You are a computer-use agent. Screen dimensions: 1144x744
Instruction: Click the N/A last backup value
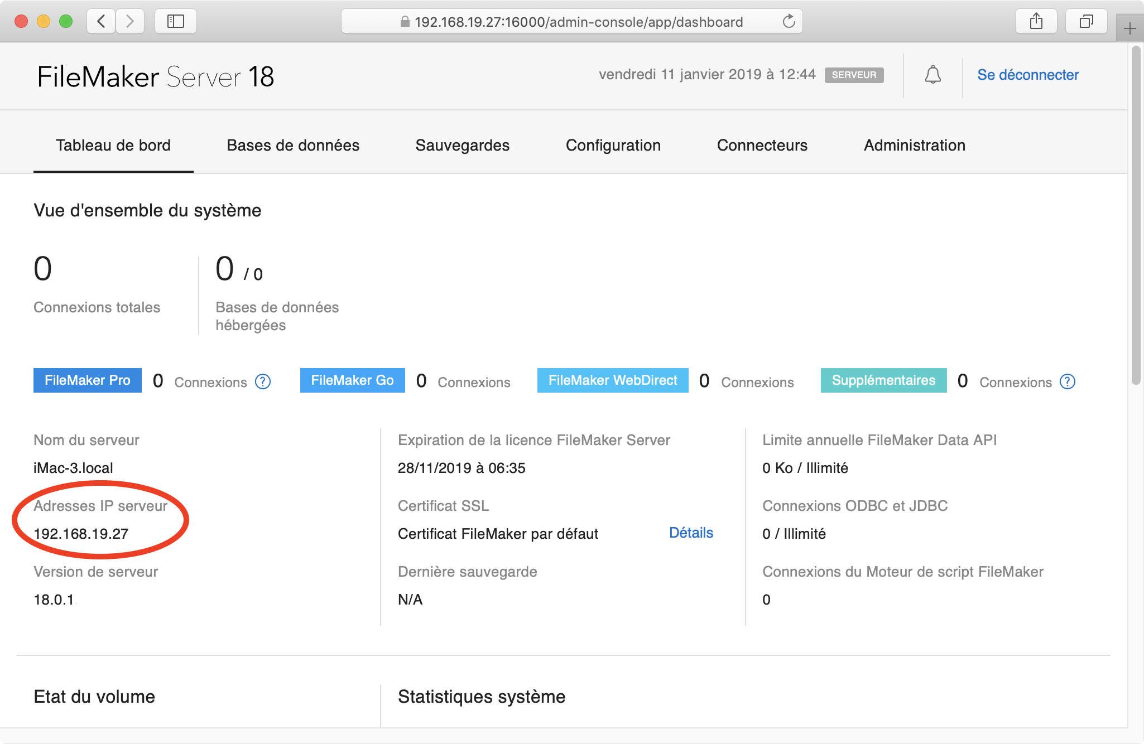coord(410,600)
